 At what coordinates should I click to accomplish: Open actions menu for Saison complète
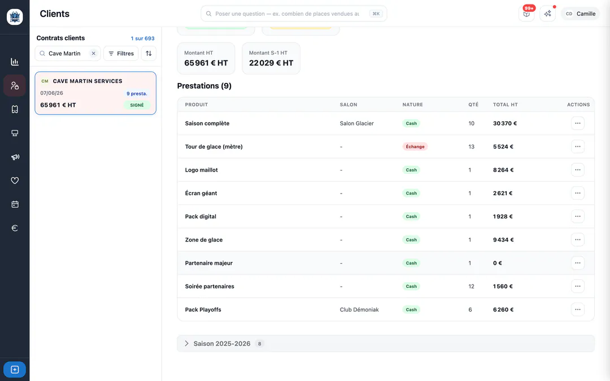[x=578, y=123]
